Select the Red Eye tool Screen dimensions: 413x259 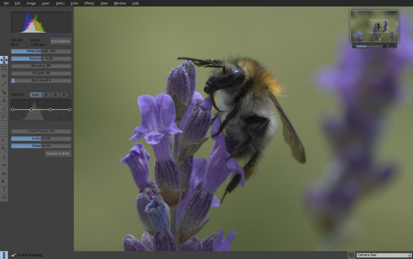[x=4, y=165]
